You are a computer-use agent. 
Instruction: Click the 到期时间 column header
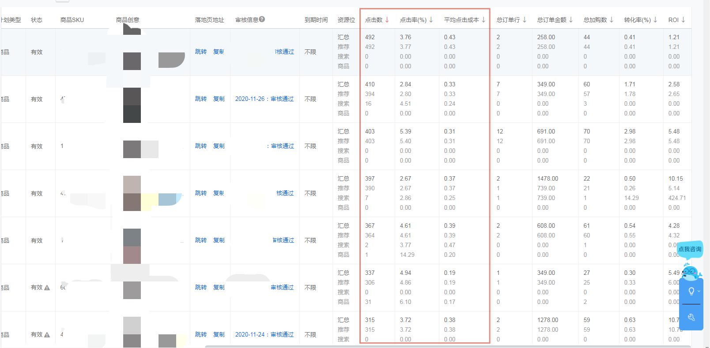coord(316,20)
